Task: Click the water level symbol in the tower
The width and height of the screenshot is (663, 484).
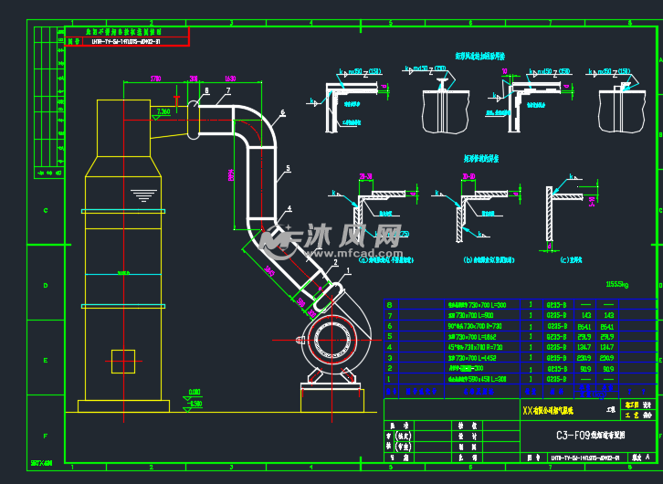Action: point(142,195)
